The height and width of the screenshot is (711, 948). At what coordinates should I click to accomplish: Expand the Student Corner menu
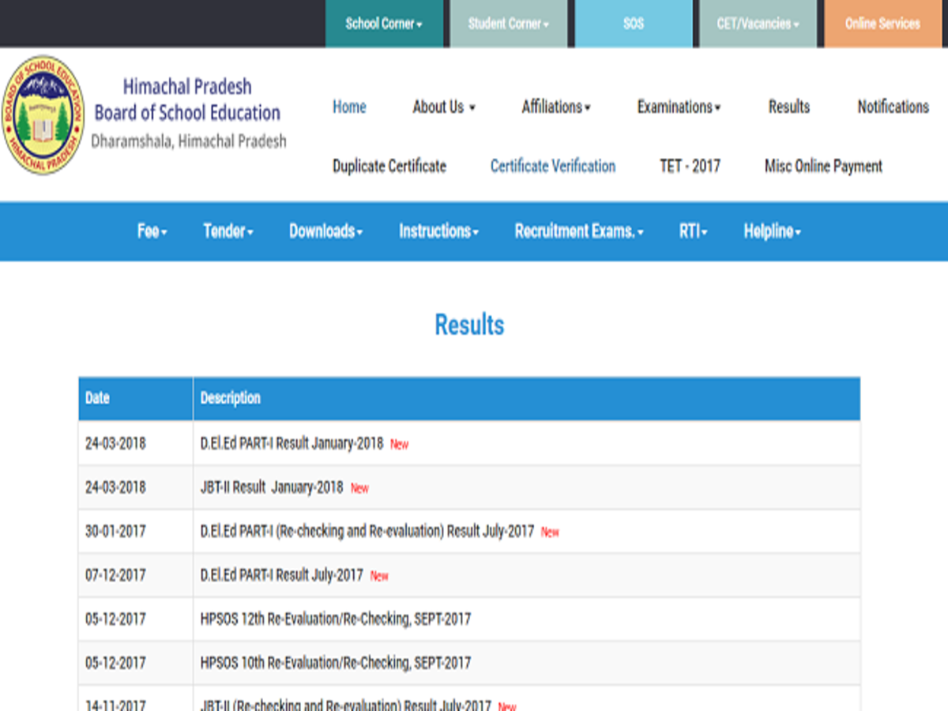pos(508,24)
